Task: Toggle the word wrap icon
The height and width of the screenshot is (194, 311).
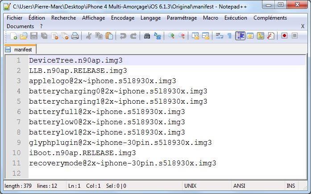Action: 220,36
